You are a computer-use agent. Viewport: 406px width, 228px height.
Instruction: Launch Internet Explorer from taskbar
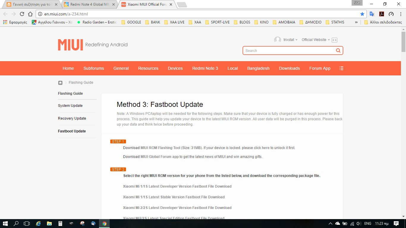tap(38, 224)
